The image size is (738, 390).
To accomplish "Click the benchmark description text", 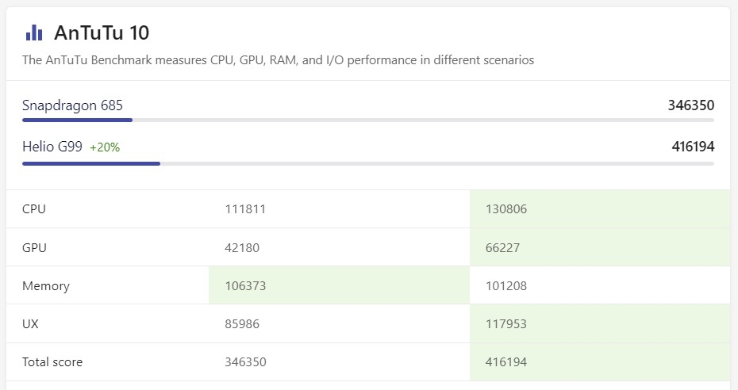I will pos(278,60).
